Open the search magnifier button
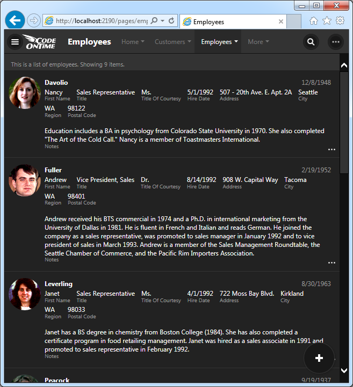This screenshot has height=387, width=353. (x=311, y=42)
